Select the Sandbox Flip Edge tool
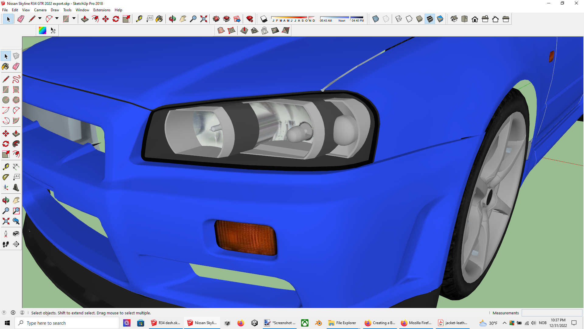Image resolution: width=584 pixels, height=329 pixels. pos(286,30)
